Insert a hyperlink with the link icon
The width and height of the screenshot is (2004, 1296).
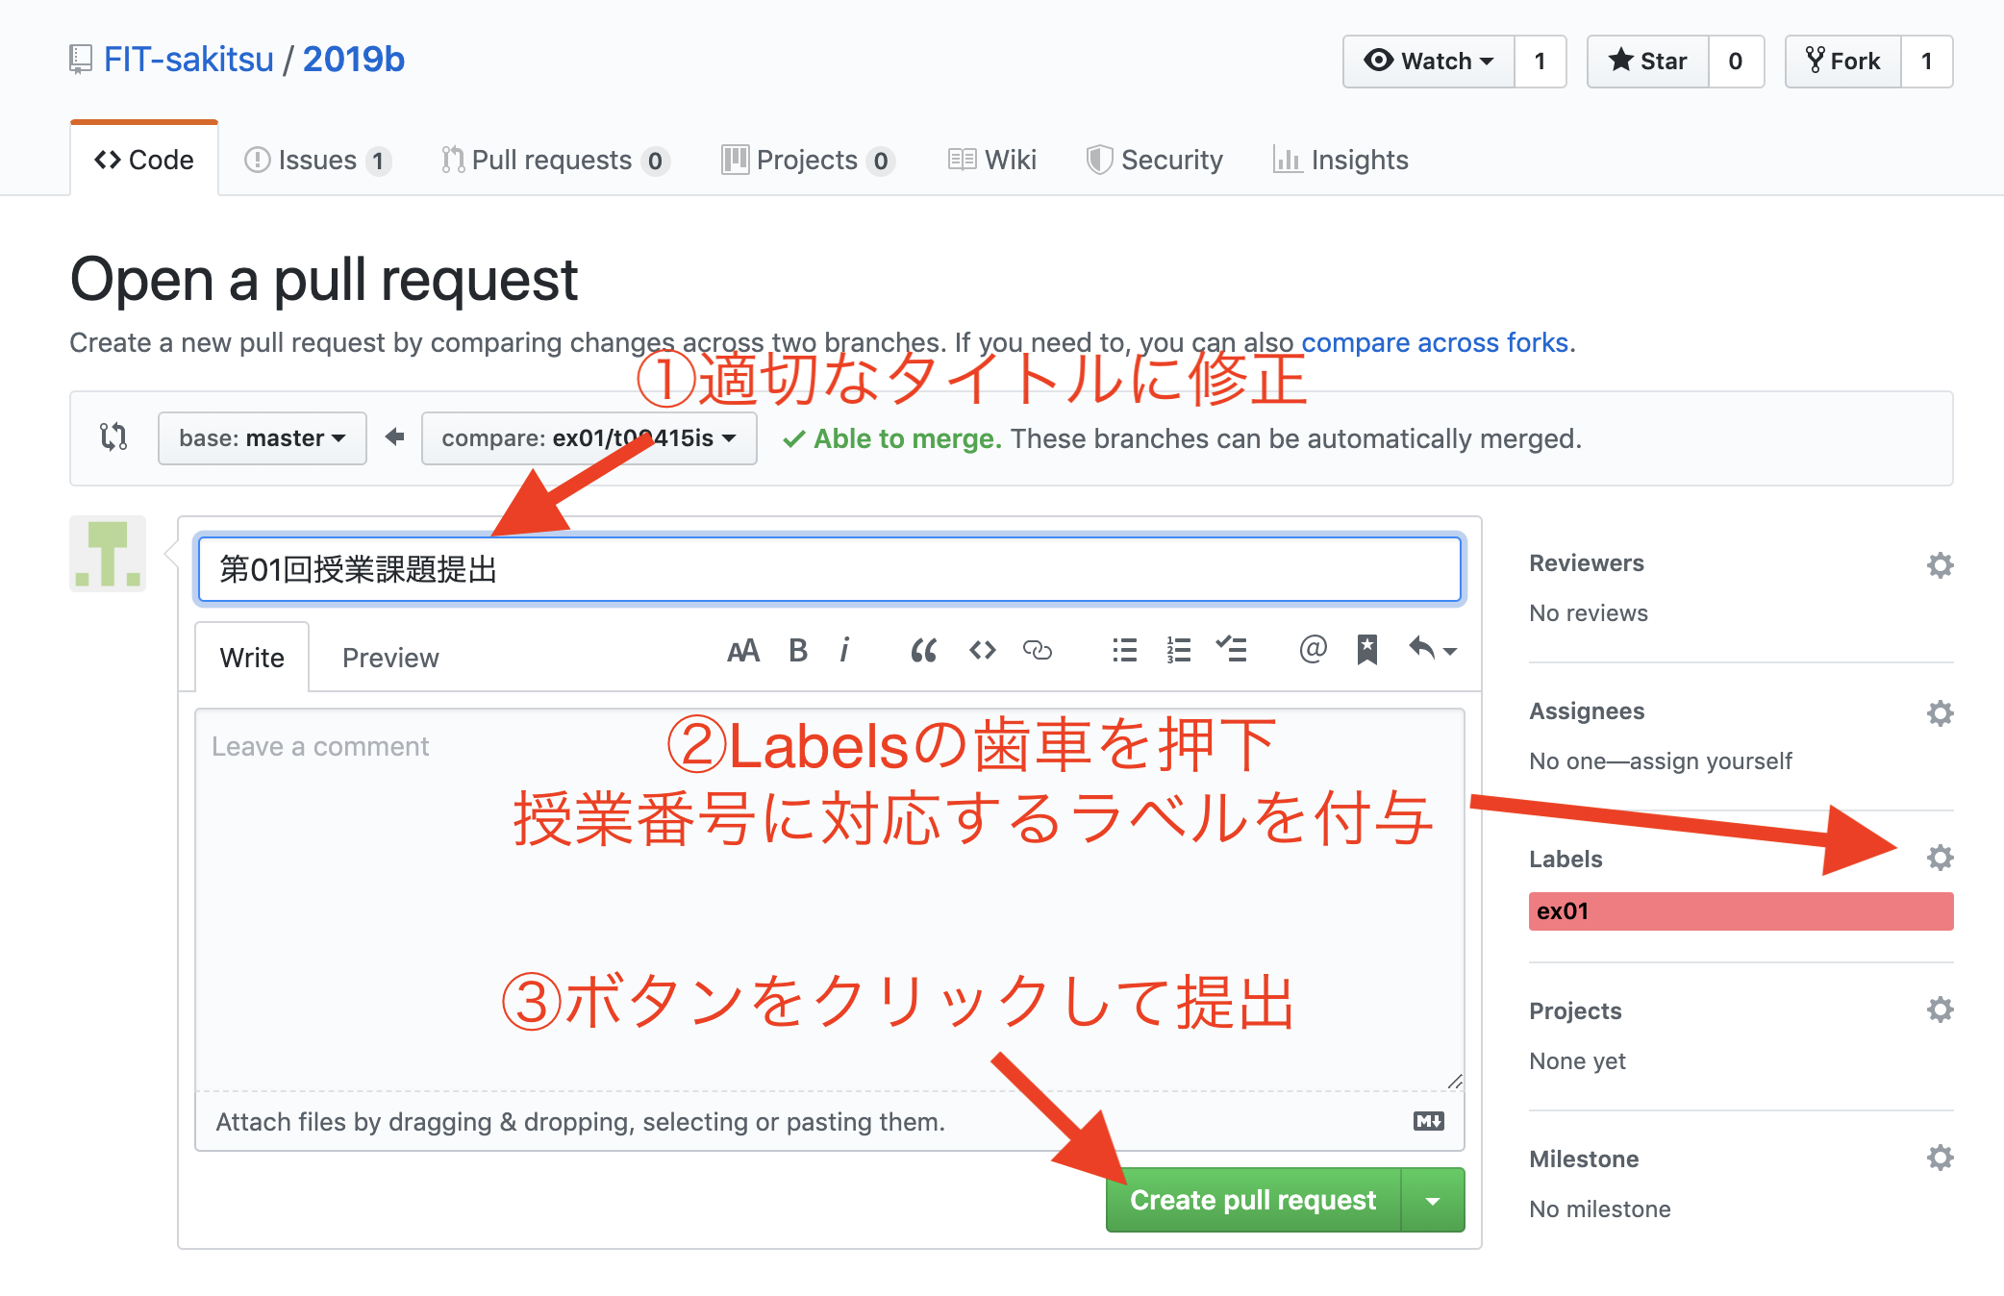(1040, 651)
